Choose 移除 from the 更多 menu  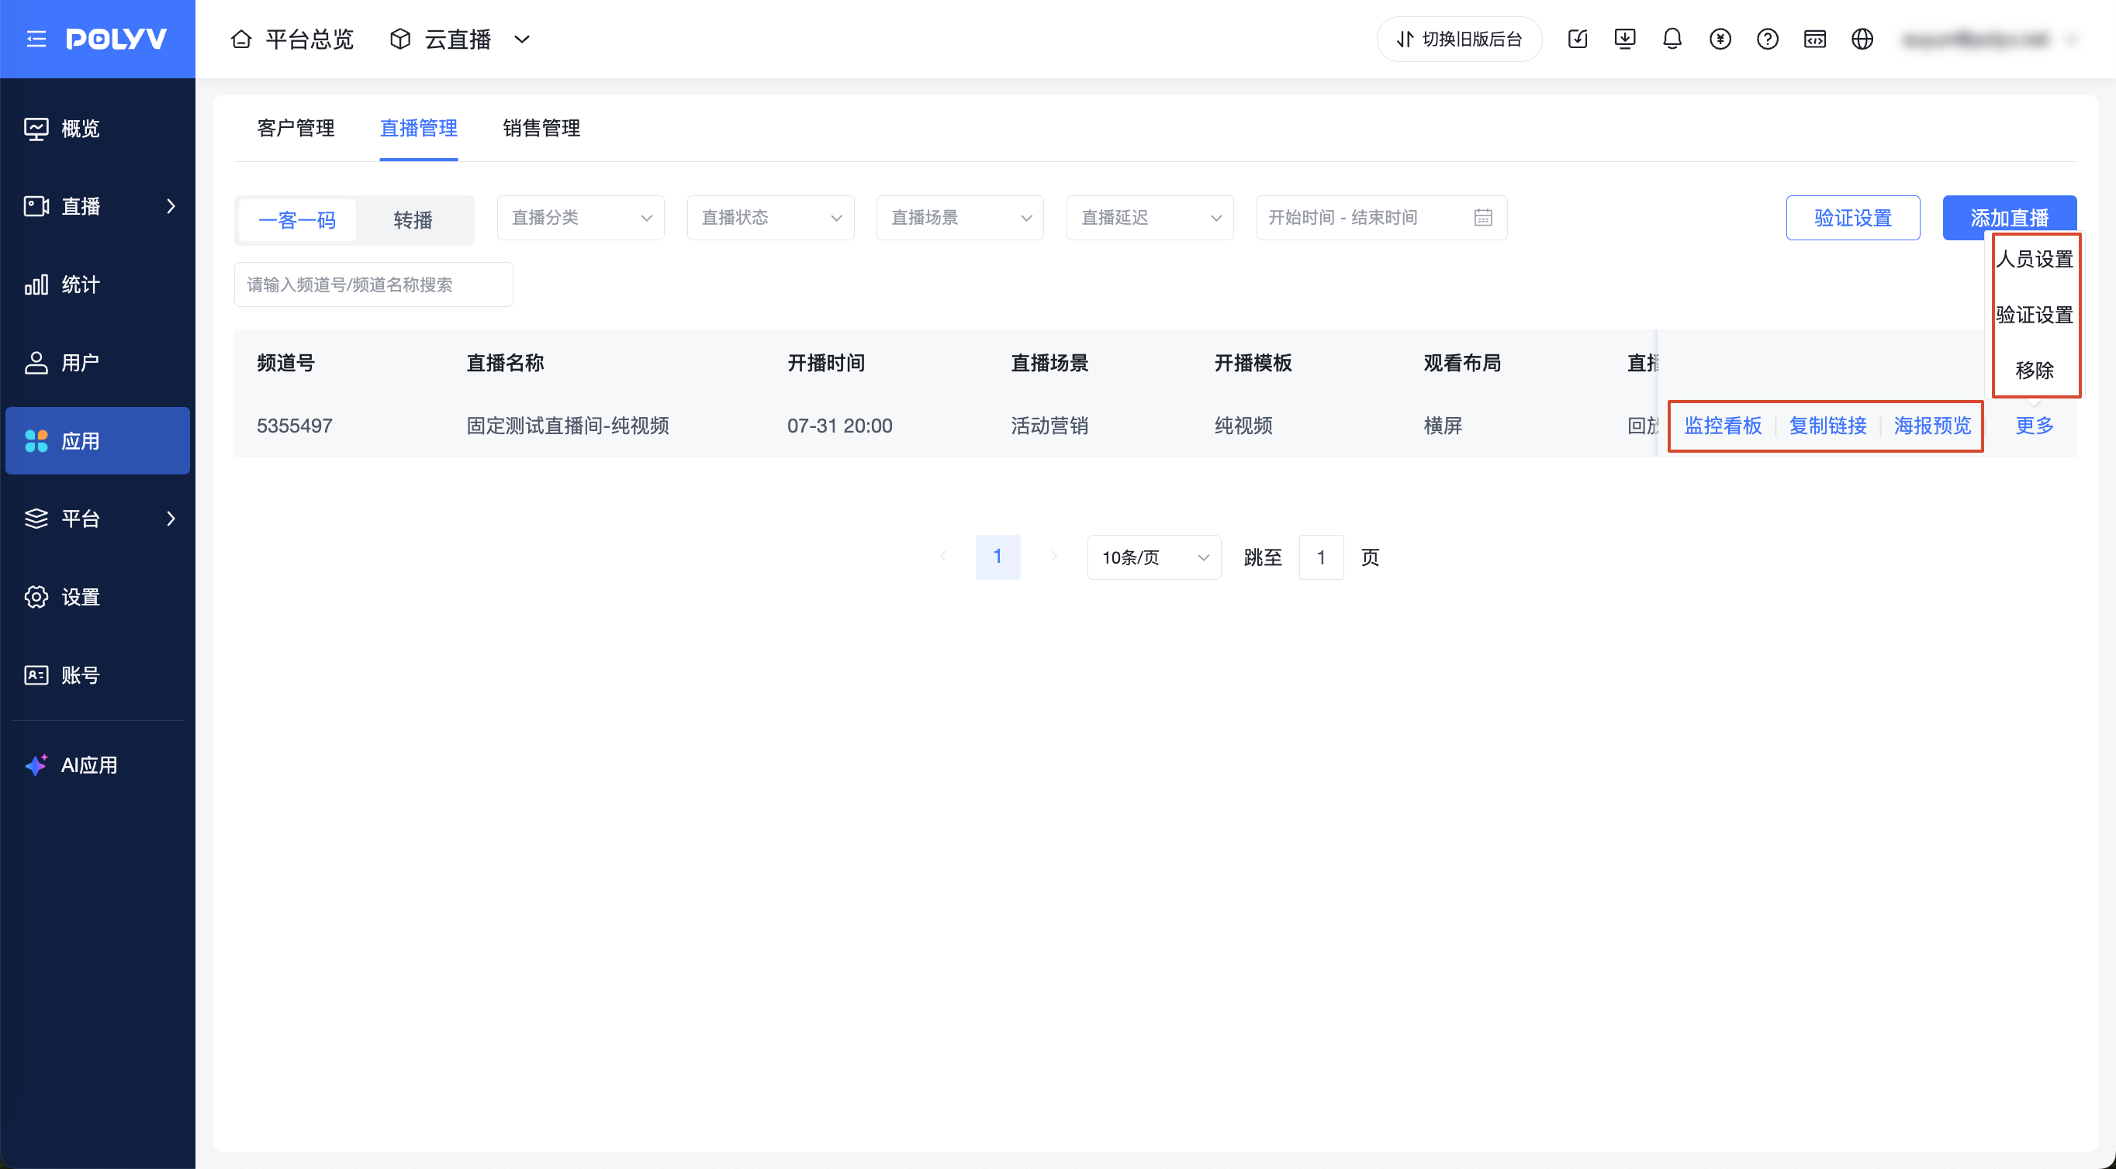2035,371
